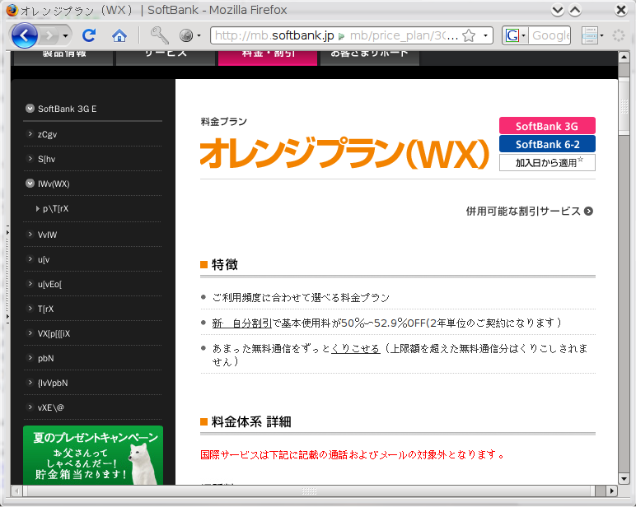Viewport: 636px width, 507px height.
Task: Go to the Home page icon
Action: 119,35
